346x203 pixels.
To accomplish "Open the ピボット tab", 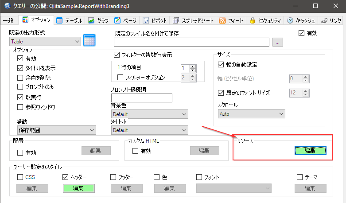I will click(x=155, y=20).
